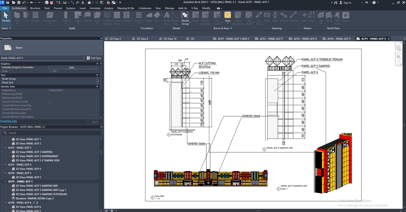Click the Autodesk App Store cart icon
The image size is (406, 212).
click(366, 3)
